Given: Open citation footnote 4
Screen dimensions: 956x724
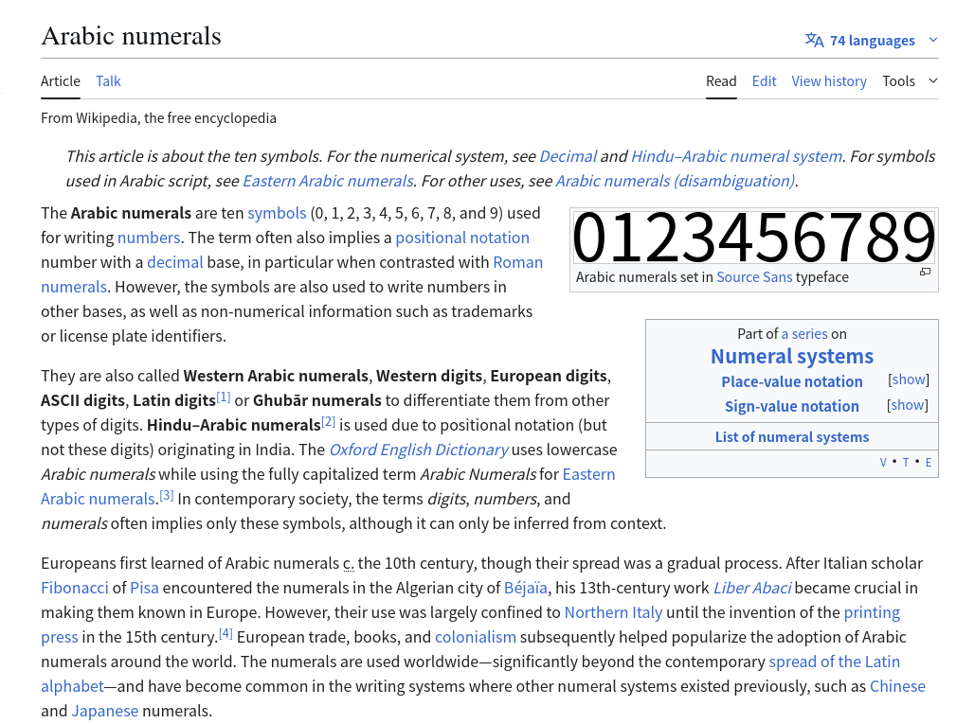Looking at the screenshot, I should click(x=225, y=633).
